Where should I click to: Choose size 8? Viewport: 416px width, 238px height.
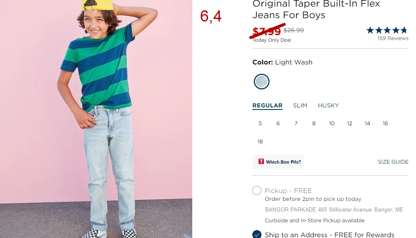click(x=314, y=124)
